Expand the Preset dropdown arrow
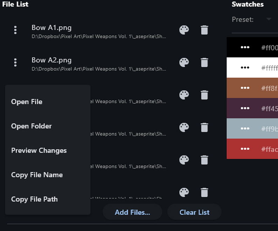 coord(269,19)
